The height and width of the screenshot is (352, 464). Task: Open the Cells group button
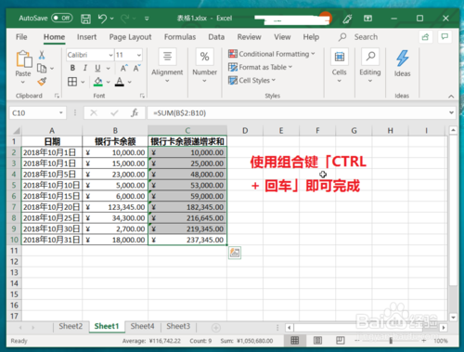[x=340, y=66]
